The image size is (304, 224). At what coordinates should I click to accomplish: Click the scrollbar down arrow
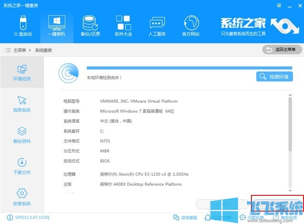tap(290, 191)
